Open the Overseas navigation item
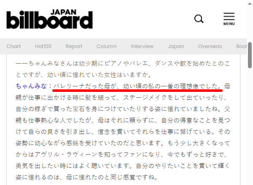253x185 pixels. pyautogui.click(x=210, y=46)
